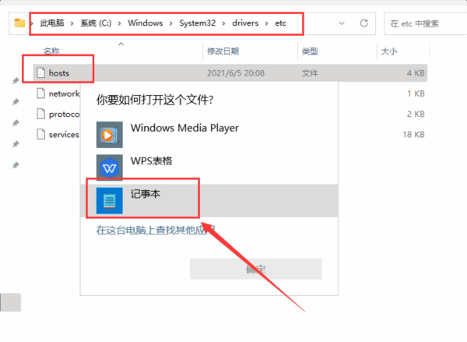Sort by the 修改日期 column header

point(223,51)
